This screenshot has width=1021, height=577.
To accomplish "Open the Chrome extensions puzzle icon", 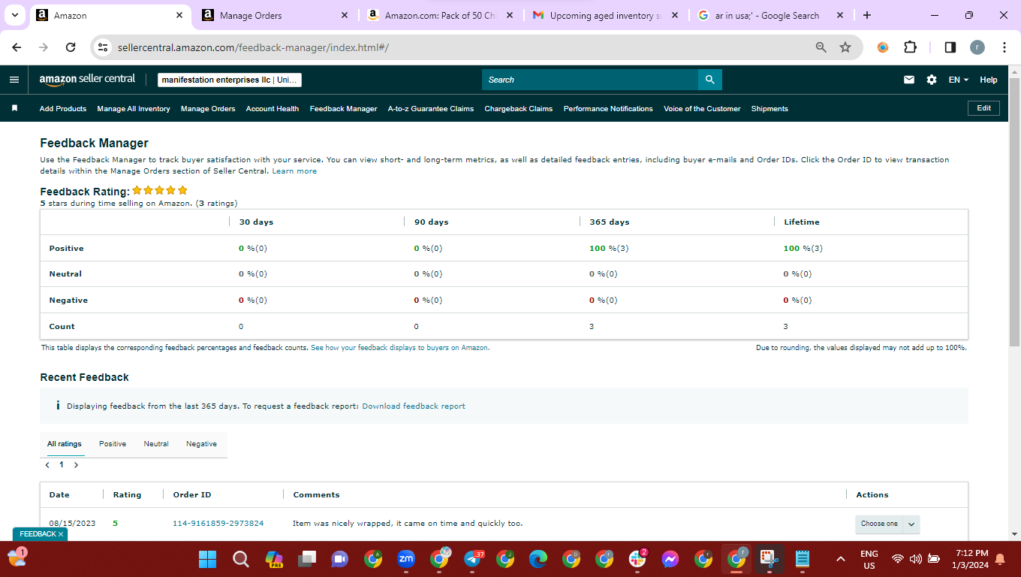I will coord(910,47).
